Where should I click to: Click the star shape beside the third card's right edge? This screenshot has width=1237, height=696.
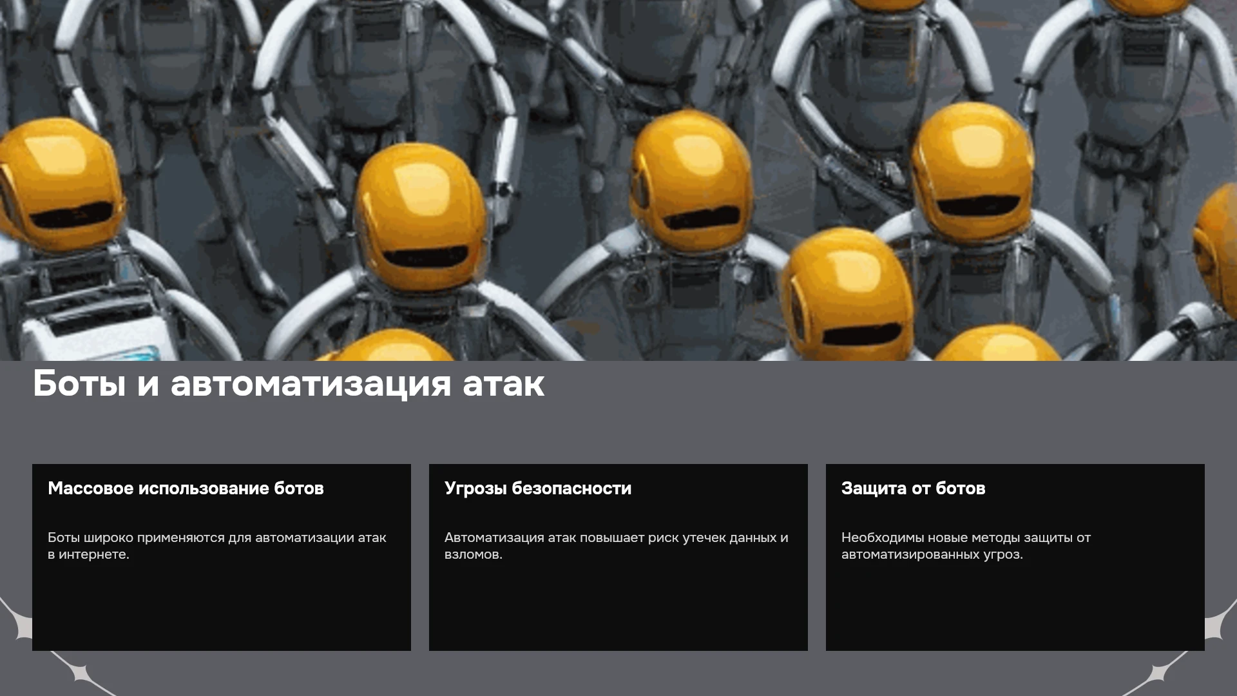(x=1218, y=623)
